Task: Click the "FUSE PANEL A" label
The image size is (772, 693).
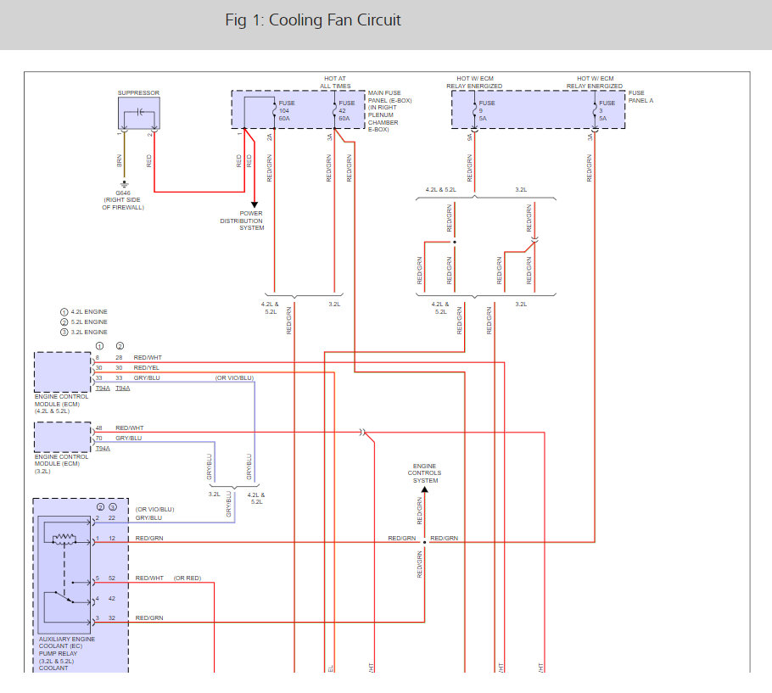Action: (x=641, y=97)
